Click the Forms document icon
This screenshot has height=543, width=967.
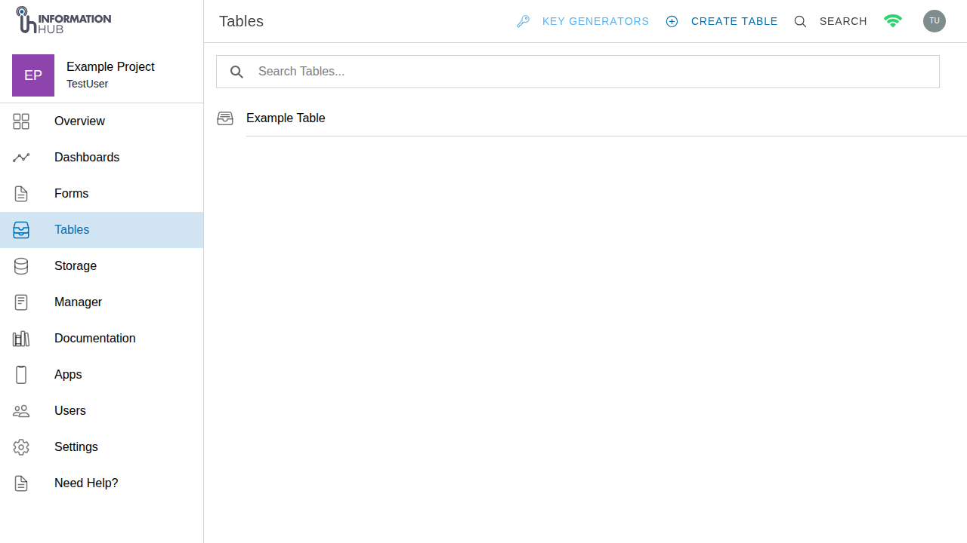(21, 194)
